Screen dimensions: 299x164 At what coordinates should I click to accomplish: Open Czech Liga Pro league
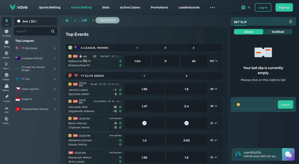click(35, 89)
